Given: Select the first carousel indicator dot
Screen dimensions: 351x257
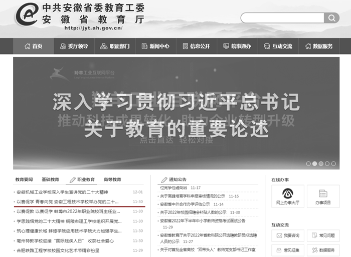Looking at the screenshot, I should coord(308,163).
